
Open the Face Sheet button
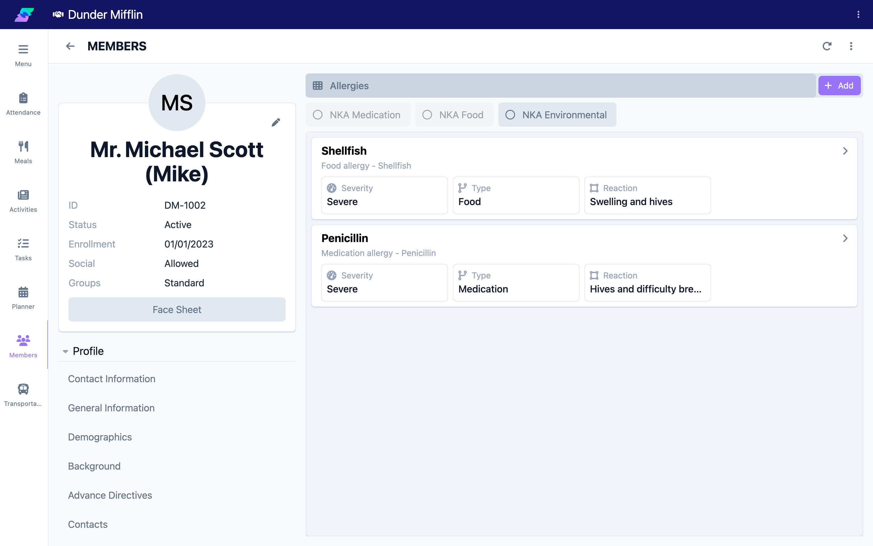click(177, 309)
